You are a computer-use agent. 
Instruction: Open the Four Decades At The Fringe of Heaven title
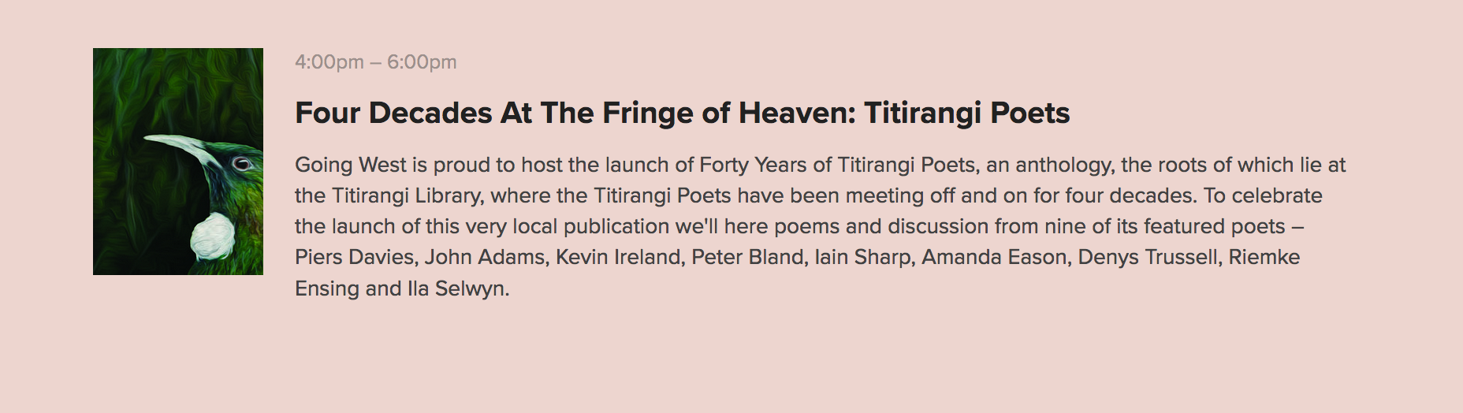[682, 113]
